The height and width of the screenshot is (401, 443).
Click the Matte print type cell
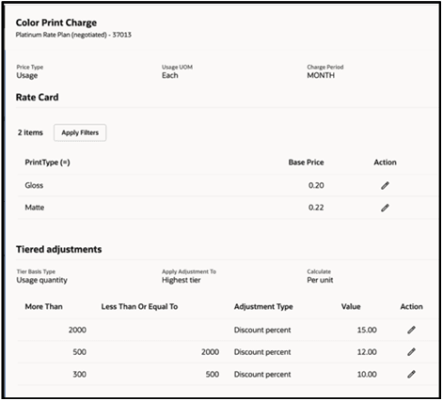(x=35, y=208)
